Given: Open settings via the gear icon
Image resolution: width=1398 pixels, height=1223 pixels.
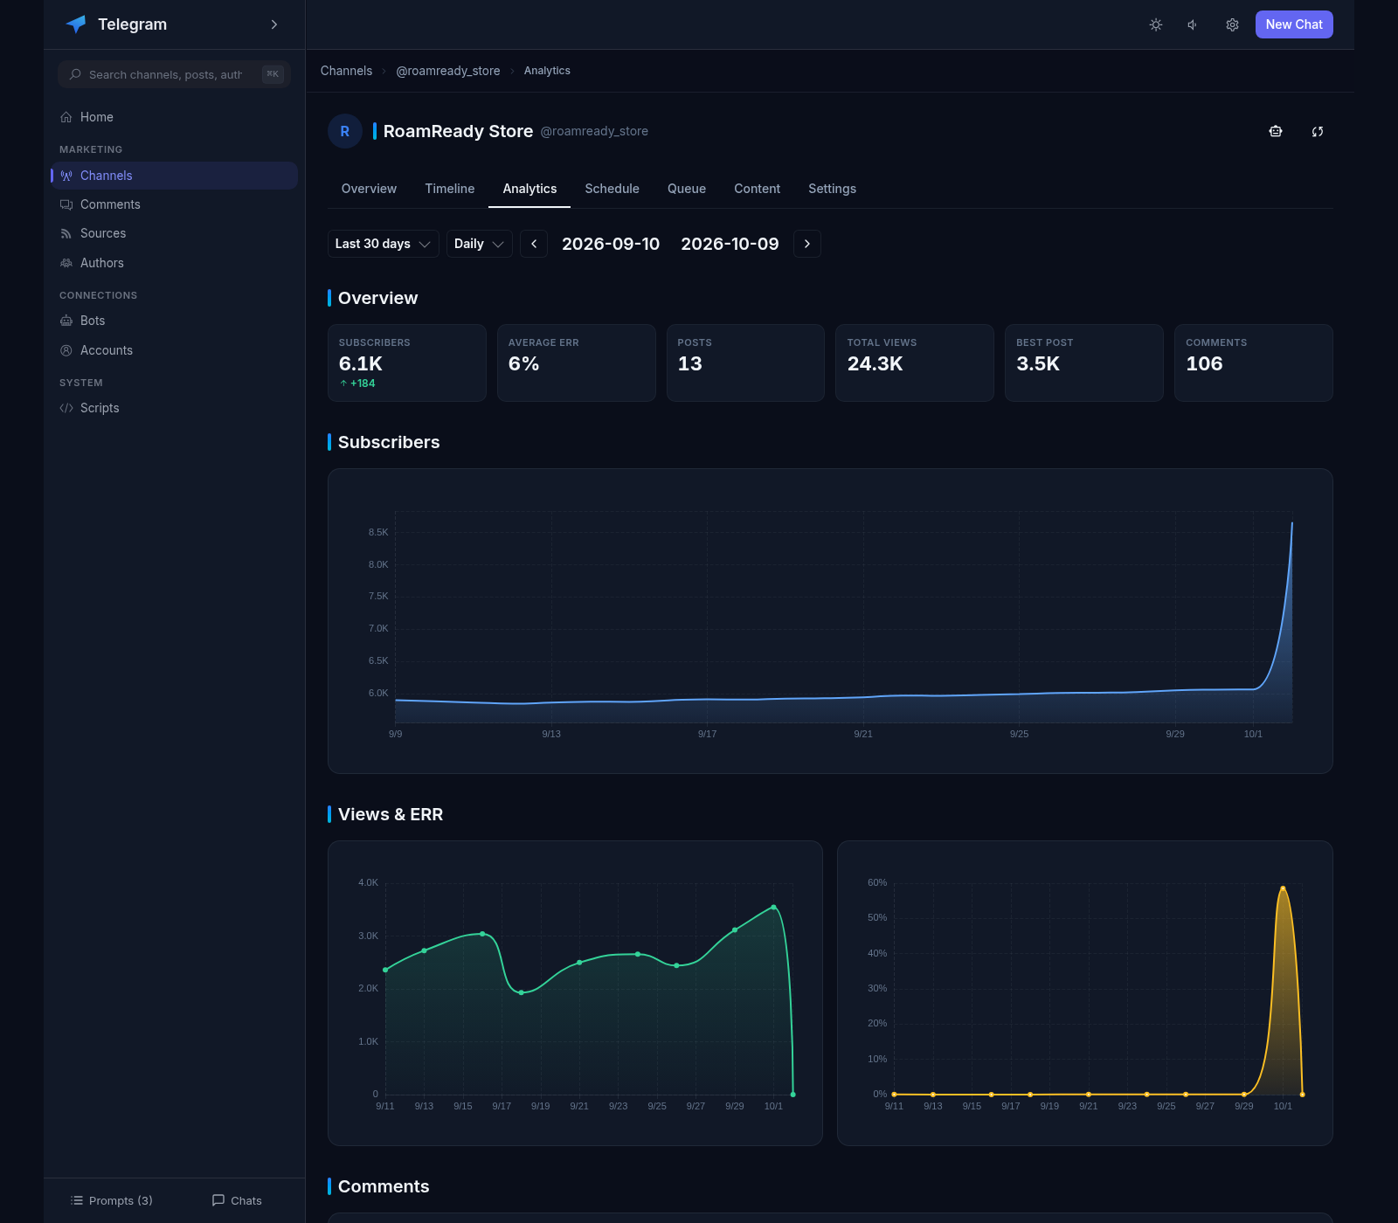Looking at the screenshot, I should tap(1232, 24).
